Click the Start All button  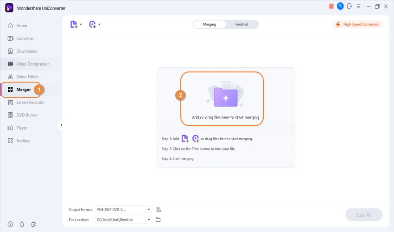pos(364,215)
